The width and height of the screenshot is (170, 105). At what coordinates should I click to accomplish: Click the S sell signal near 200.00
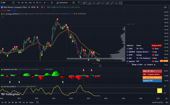click(57, 19)
